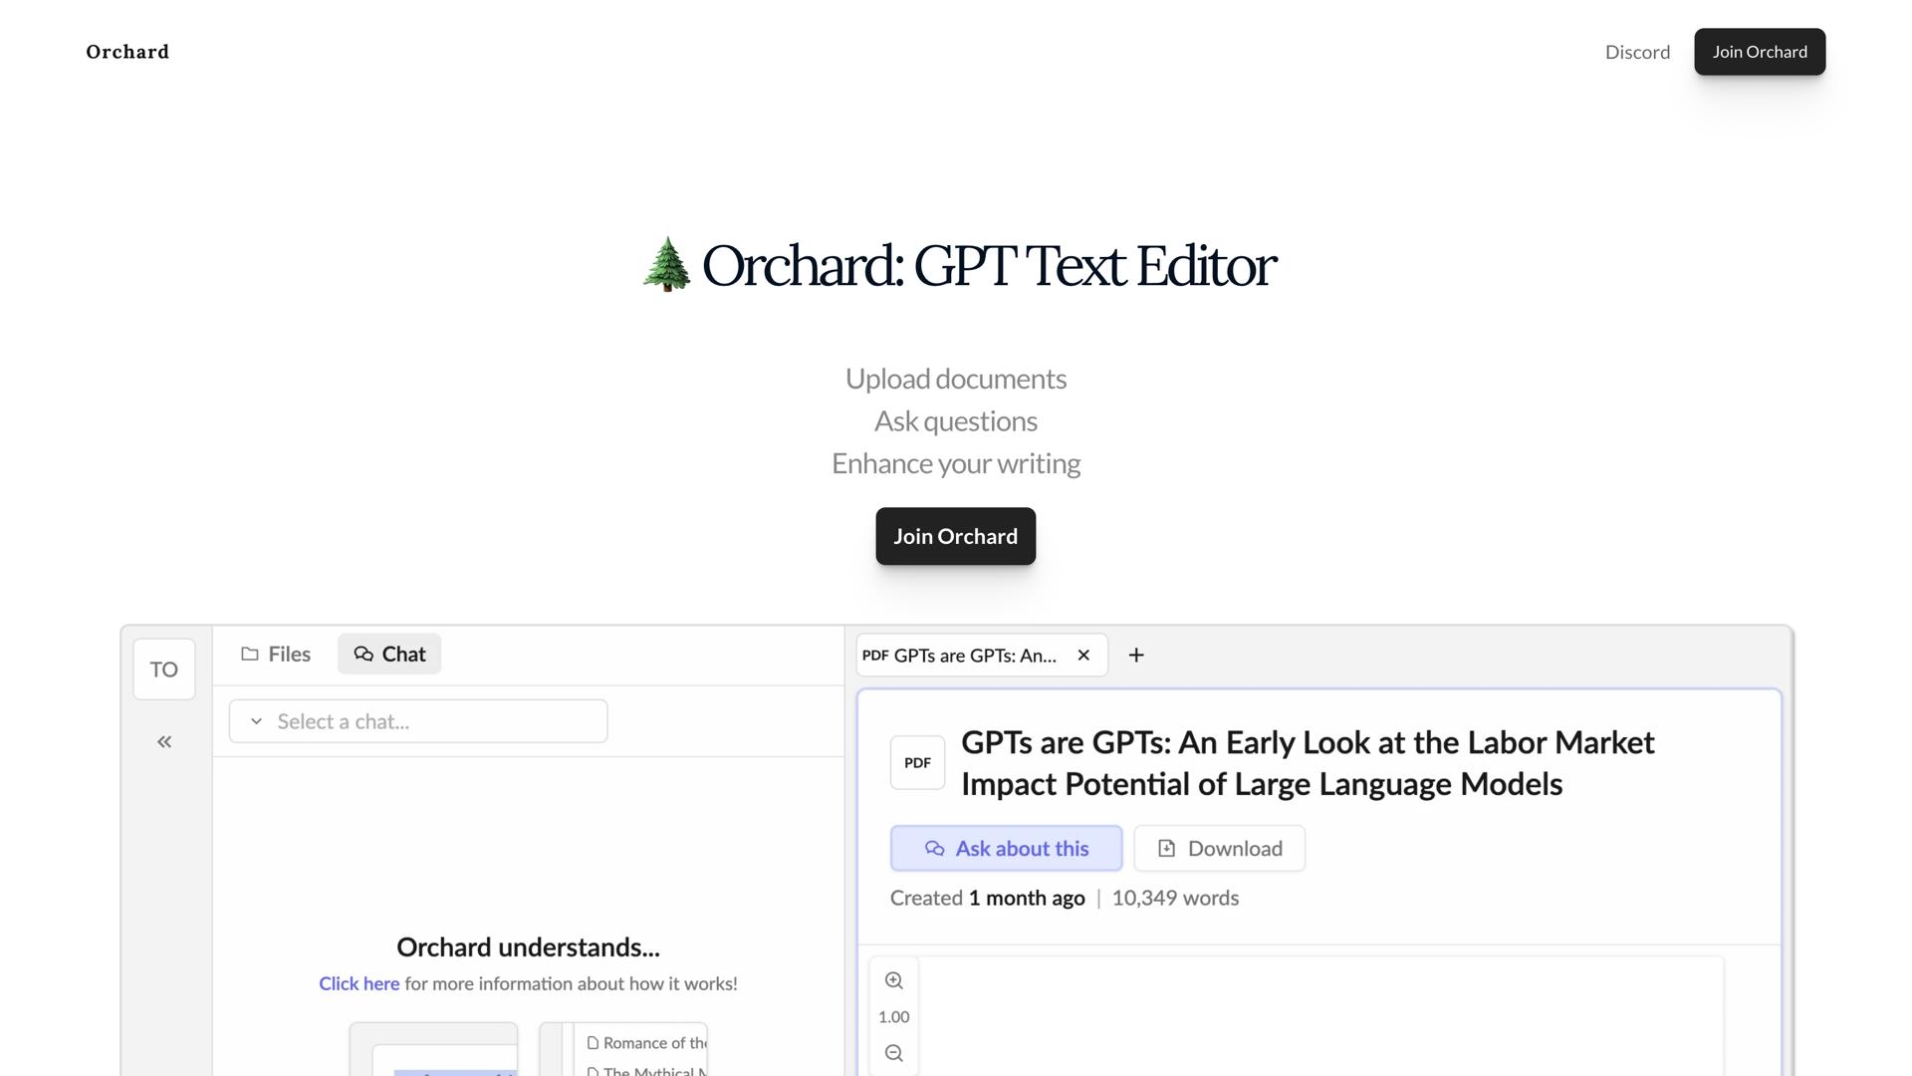The height and width of the screenshot is (1076, 1912).
Task: Click the pine tree emoji in heading
Action: [x=666, y=265]
